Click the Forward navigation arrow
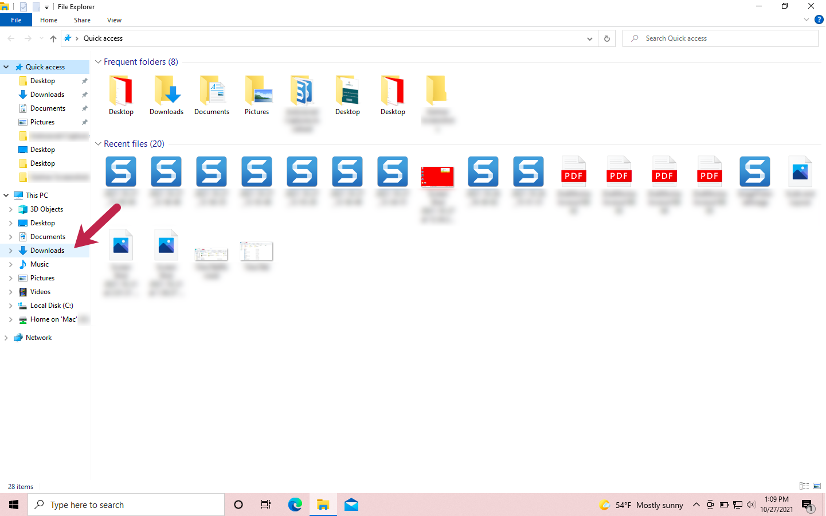Image resolution: width=826 pixels, height=516 pixels. pos(28,38)
